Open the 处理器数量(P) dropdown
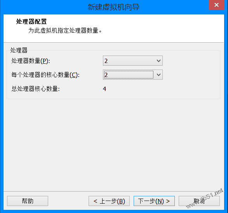Viewport: 228px width, 213px height. pos(132,61)
